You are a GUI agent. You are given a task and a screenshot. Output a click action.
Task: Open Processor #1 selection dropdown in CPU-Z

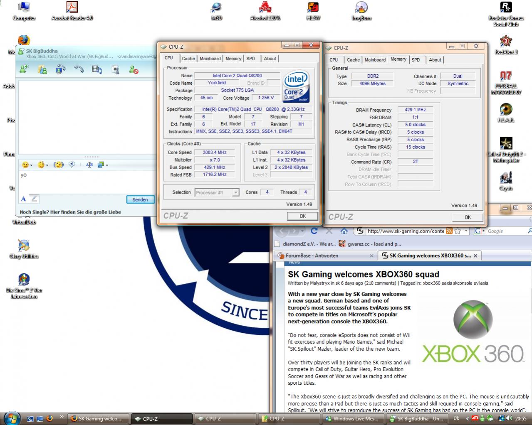(217, 192)
